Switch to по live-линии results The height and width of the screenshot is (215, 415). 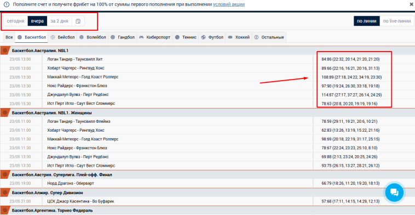397,21
